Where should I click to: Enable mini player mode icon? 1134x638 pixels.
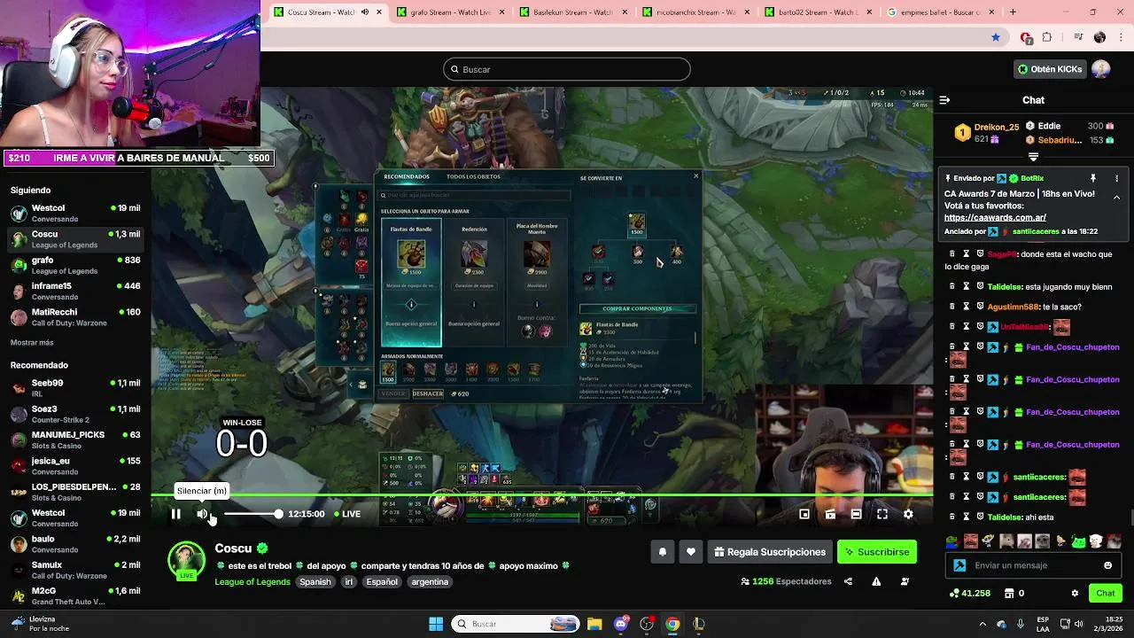(x=804, y=514)
